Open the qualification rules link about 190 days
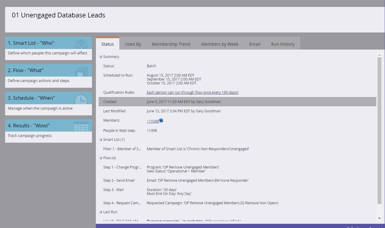This screenshot has width=385, height=228. pos(192,92)
